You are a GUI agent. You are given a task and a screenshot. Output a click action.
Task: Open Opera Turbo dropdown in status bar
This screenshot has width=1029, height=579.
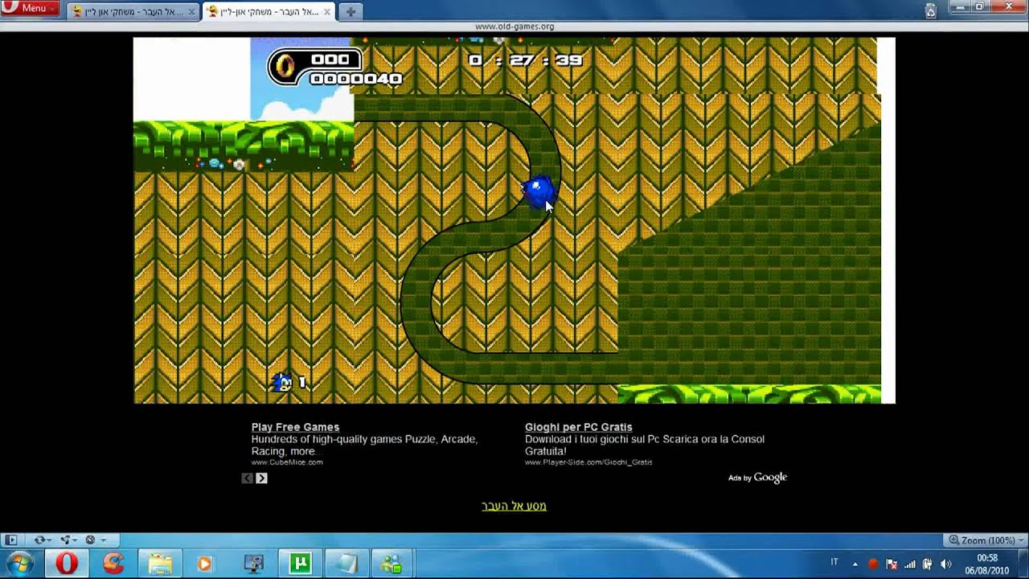(94, 540)
